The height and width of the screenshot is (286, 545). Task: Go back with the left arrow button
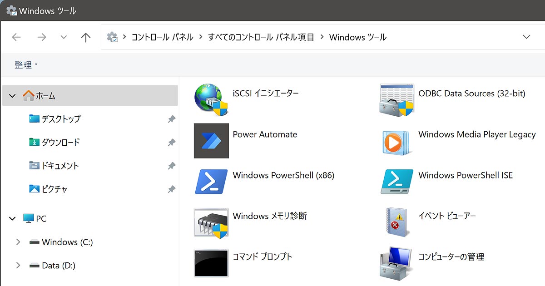(x=16, y=37)
